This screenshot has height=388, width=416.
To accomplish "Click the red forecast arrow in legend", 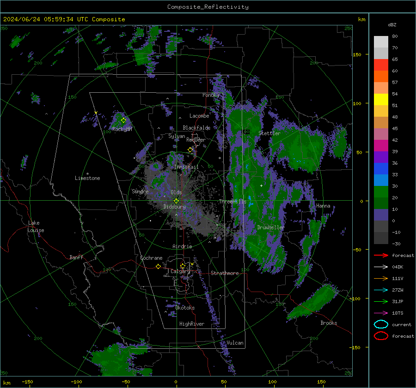I will pos(381,255).
